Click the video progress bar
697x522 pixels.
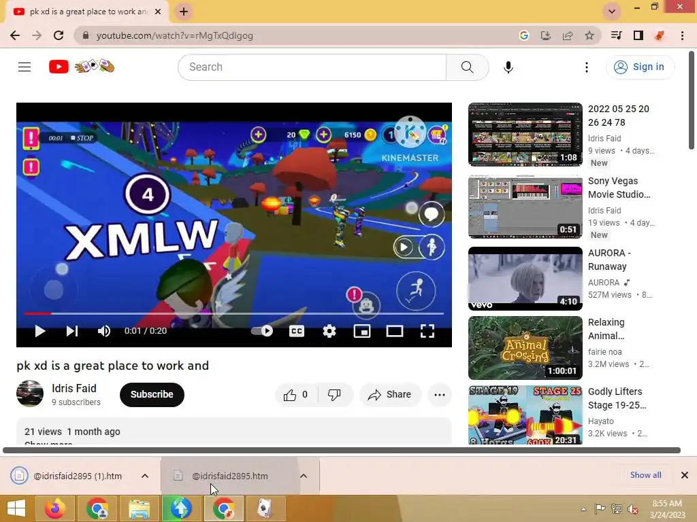point(234,313)
